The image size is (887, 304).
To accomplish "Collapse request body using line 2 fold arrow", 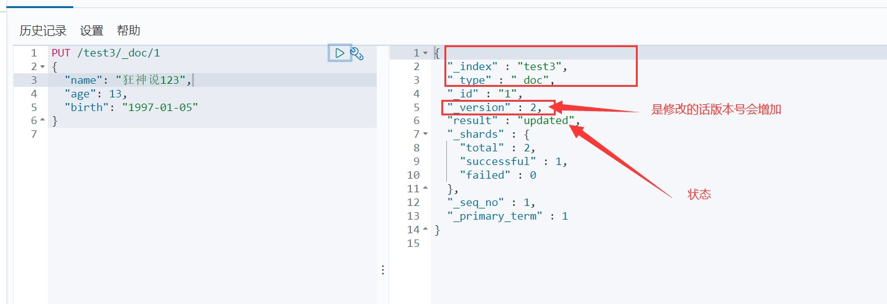I will (42, 67).
